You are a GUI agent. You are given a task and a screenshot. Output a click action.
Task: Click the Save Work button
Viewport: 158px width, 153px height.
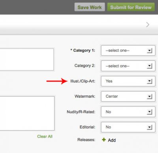pyautogui.click(x=90, y=7)
